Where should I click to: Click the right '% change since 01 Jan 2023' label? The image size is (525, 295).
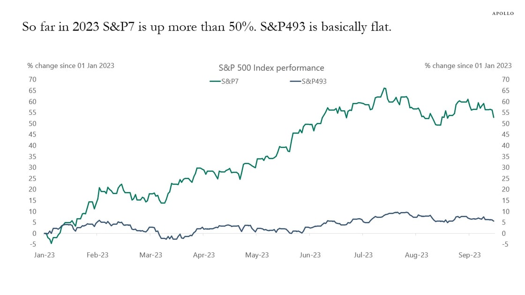468,66
